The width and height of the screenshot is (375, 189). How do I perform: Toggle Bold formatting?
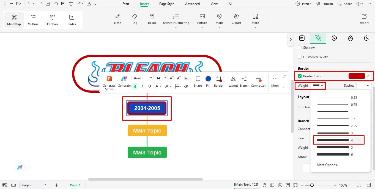pos(135,86)
